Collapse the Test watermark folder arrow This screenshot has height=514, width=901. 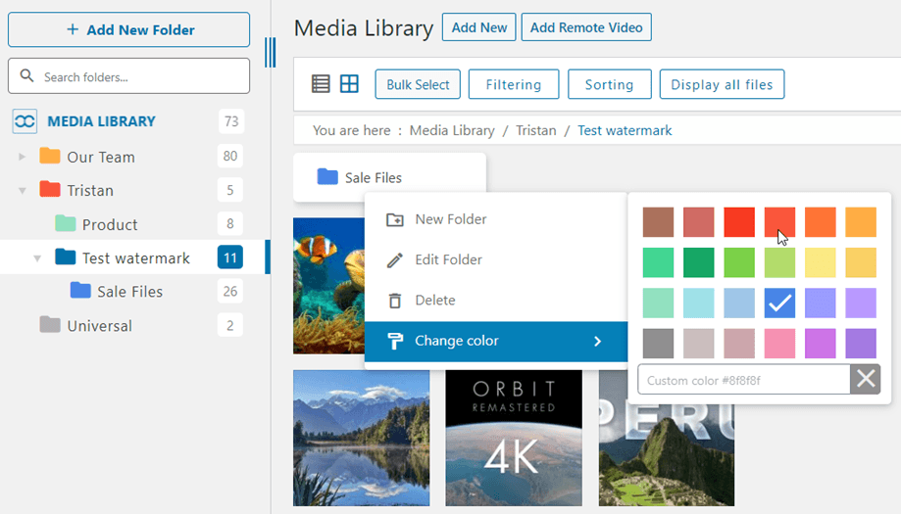(38, 258)
